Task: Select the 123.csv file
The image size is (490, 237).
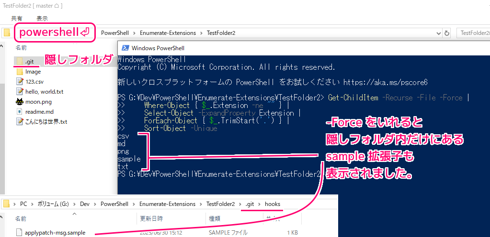Action: pos(34,82)
